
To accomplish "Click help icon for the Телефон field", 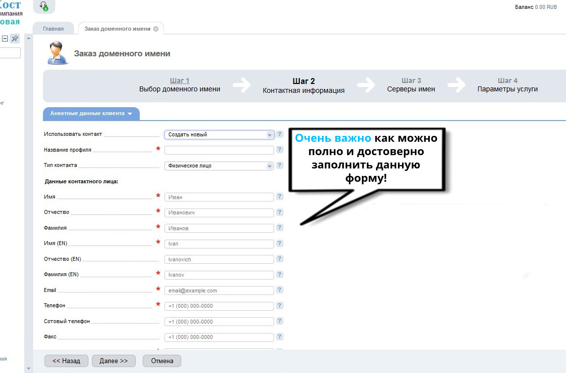I will [280, 305].
